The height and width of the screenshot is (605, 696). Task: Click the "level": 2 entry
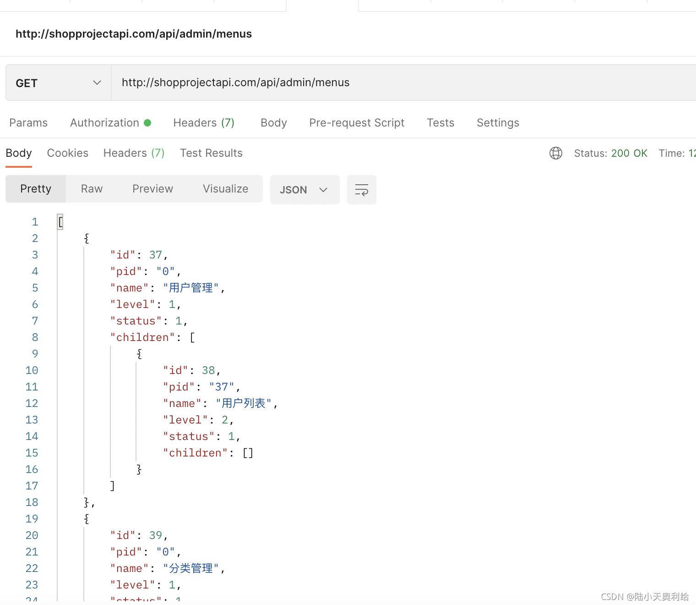coord(198,420)
